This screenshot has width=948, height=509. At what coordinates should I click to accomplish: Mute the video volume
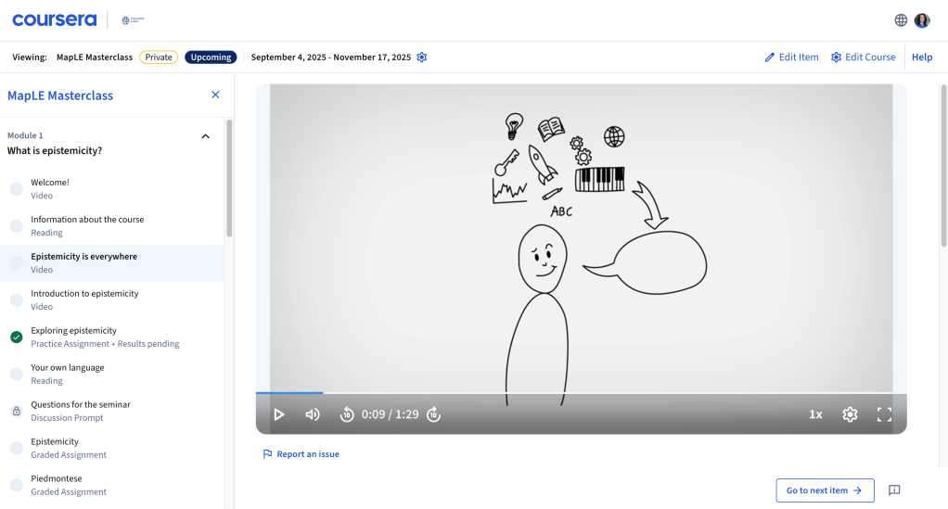[313, 414]
